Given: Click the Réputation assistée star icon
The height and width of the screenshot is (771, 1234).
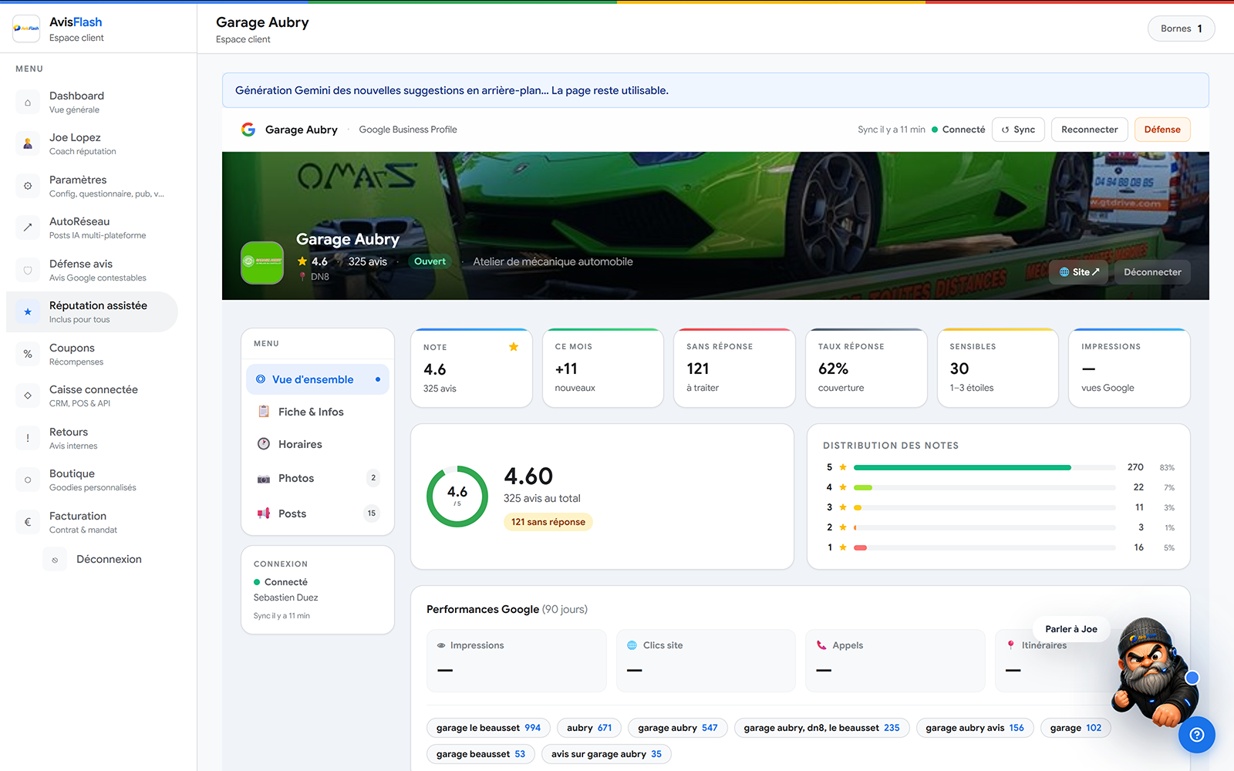Looking at the screenshot, I should (28, 311).
